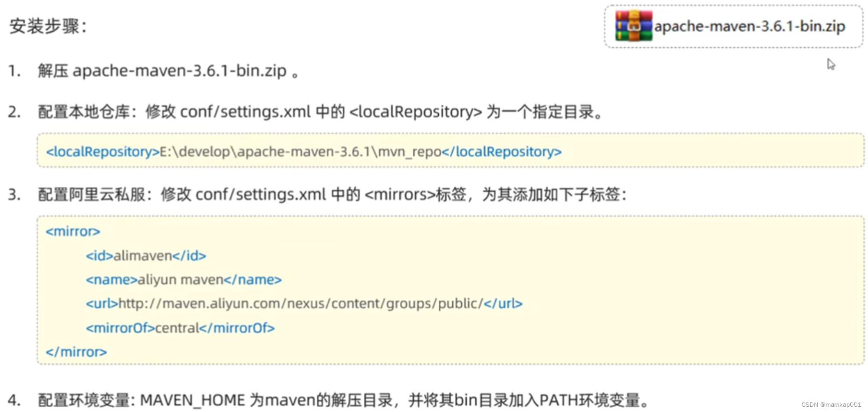Click step 4 text about MAVEN_HOME
Screen dimensions: 868x412
tap(344, 400)
